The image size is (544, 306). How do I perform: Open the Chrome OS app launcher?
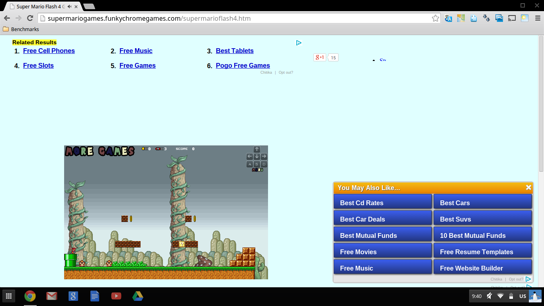pos(9,296)
